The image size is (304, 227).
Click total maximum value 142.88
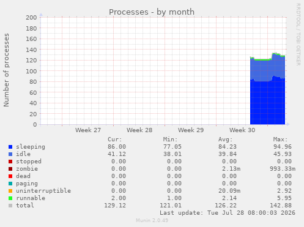[281, 206]
